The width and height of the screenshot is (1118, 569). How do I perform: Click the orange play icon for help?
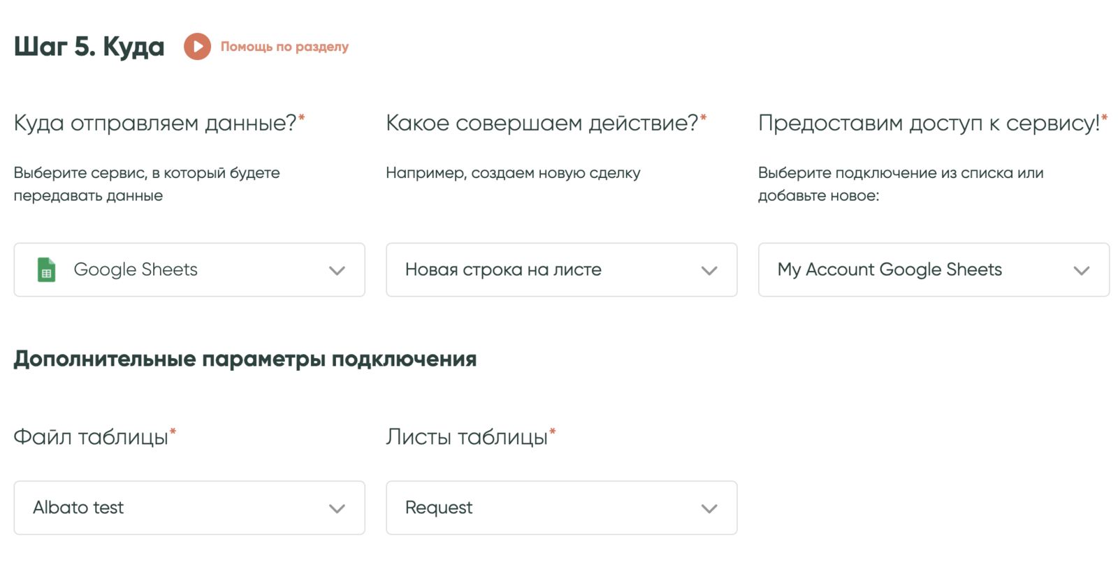point(197,47)
